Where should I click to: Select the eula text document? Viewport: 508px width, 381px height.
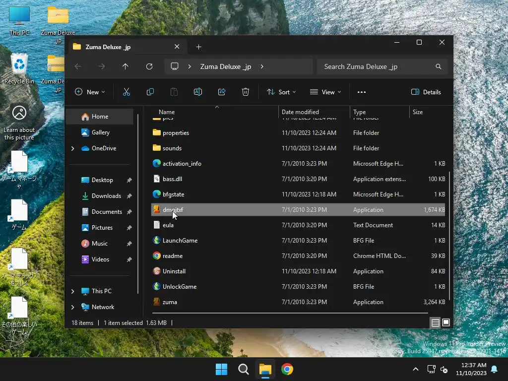(298, 225)
